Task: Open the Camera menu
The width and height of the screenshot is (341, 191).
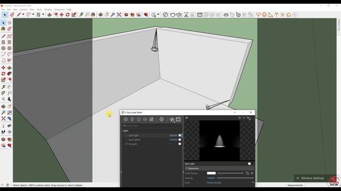Action: click(x=23, y=10)
